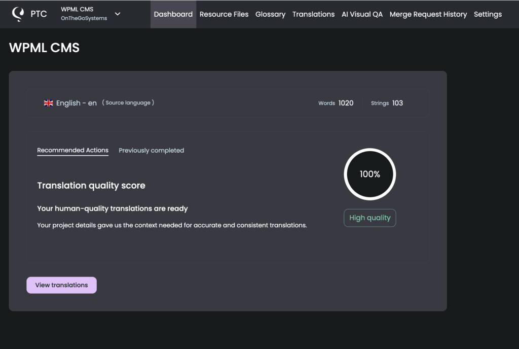The width and height of the screenshot is (519, 349).
Task: View Merge Request History
Action: tap(428, 14)
